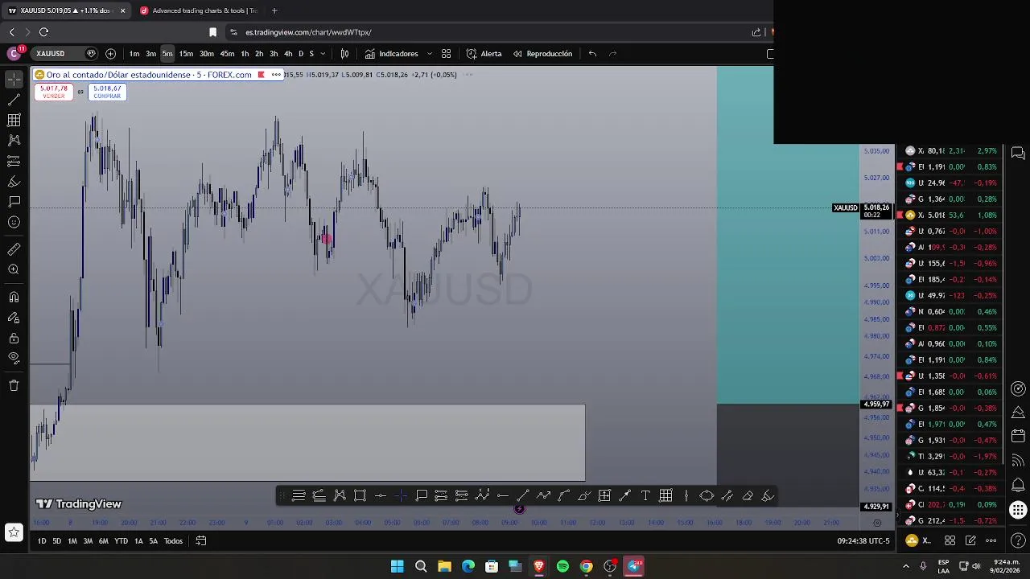Screen dimensions: 1030x579
Task: Click the compare or add symbol plus icon
Action: [110, 54]
